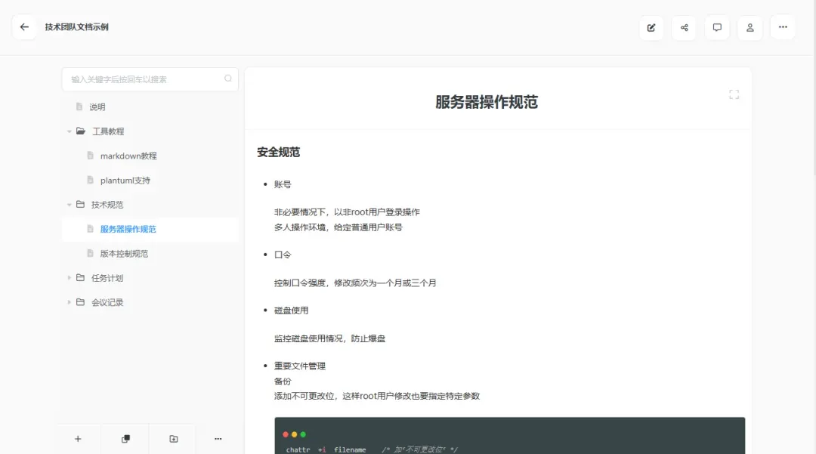The image size is (816, 454).
Task: Expand the 任务计划 folder
Action: (x=70, y=278)
